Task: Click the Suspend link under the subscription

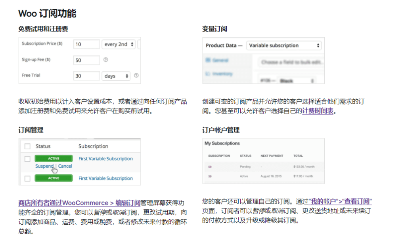Action: (44, 166)
